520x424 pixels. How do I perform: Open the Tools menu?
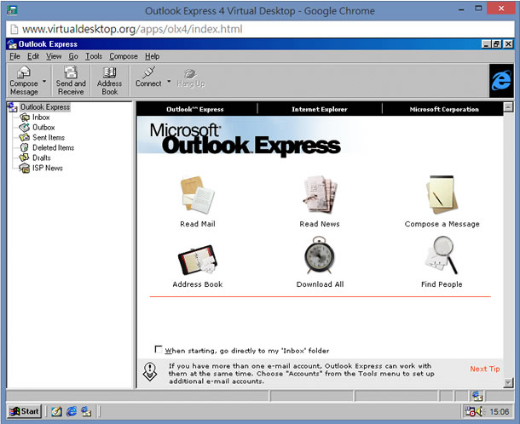point(93,56)
